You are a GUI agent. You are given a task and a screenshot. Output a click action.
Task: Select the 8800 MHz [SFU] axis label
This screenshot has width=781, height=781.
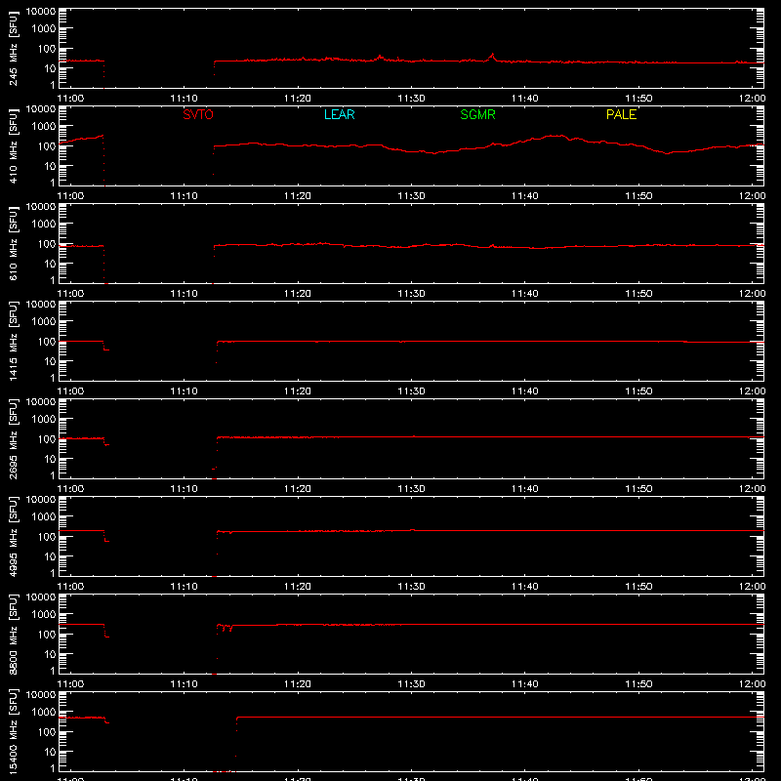(x=13, y=634)
